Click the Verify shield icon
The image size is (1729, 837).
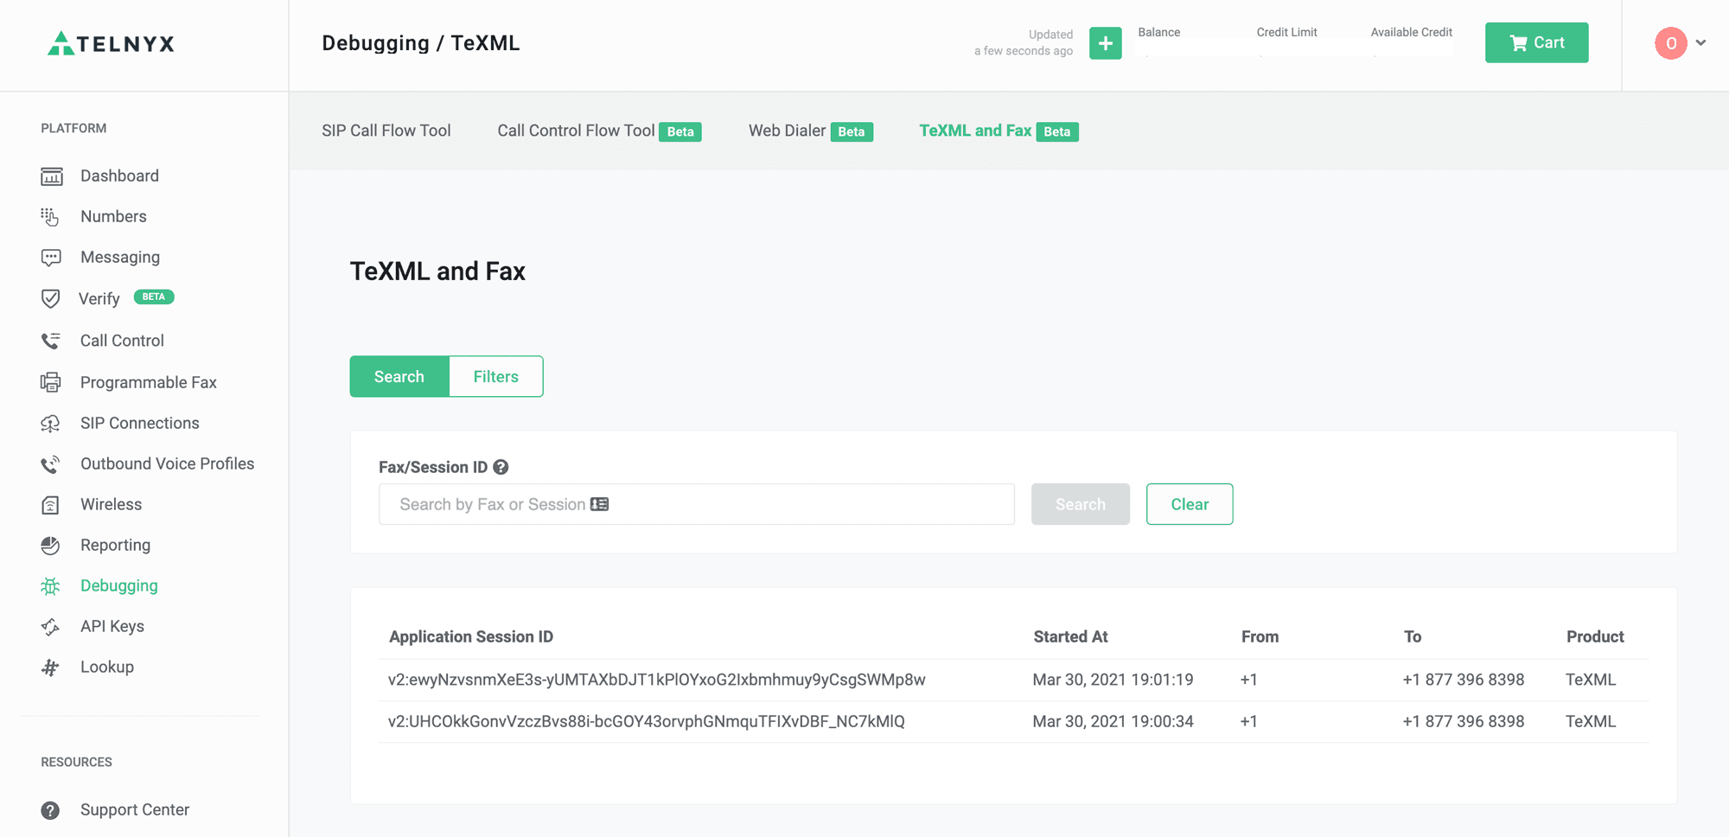50,298
